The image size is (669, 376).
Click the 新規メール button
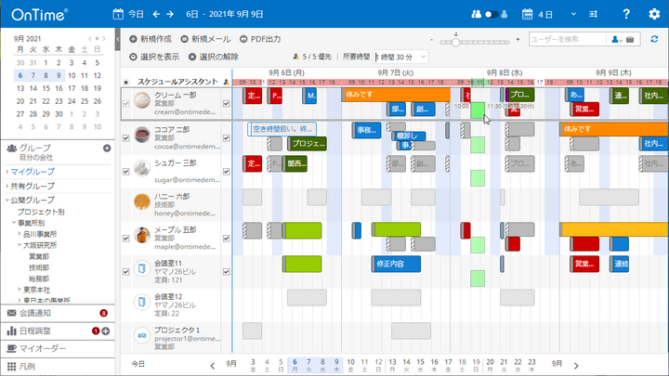[205, 39]
